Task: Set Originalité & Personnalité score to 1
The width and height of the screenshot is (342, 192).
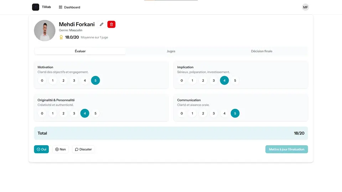Action: point(53,113)
